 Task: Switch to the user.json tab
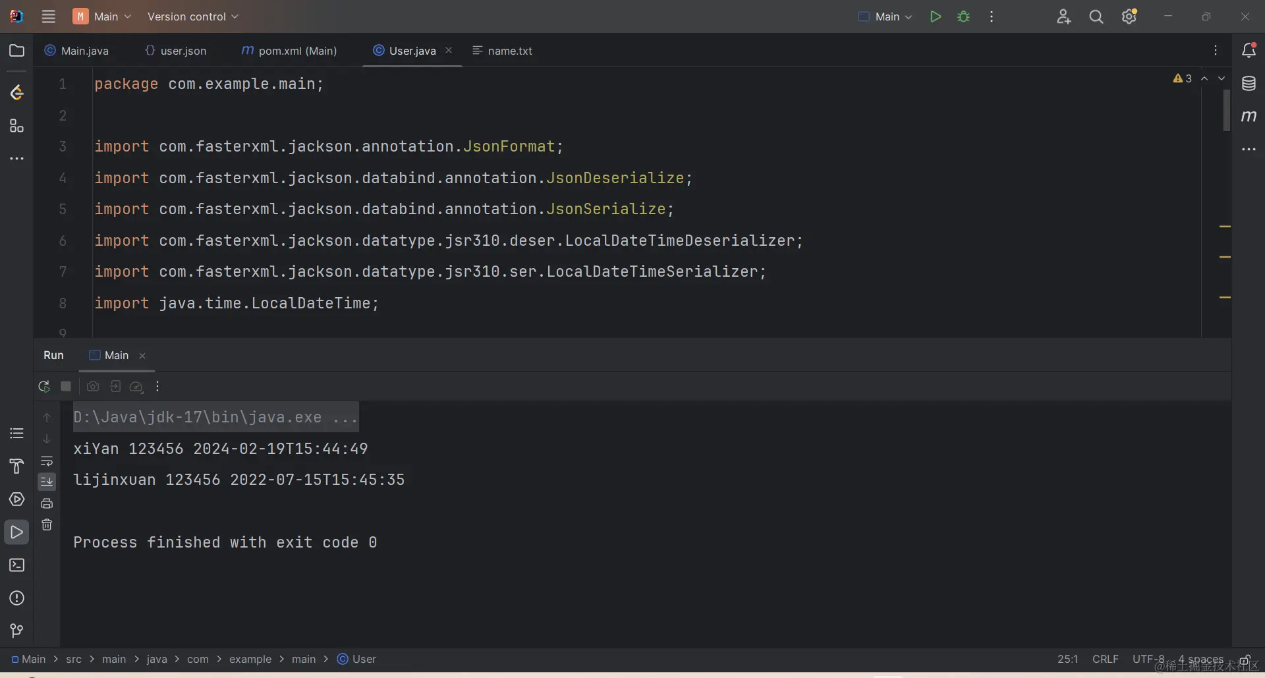[x=176, y=51]
